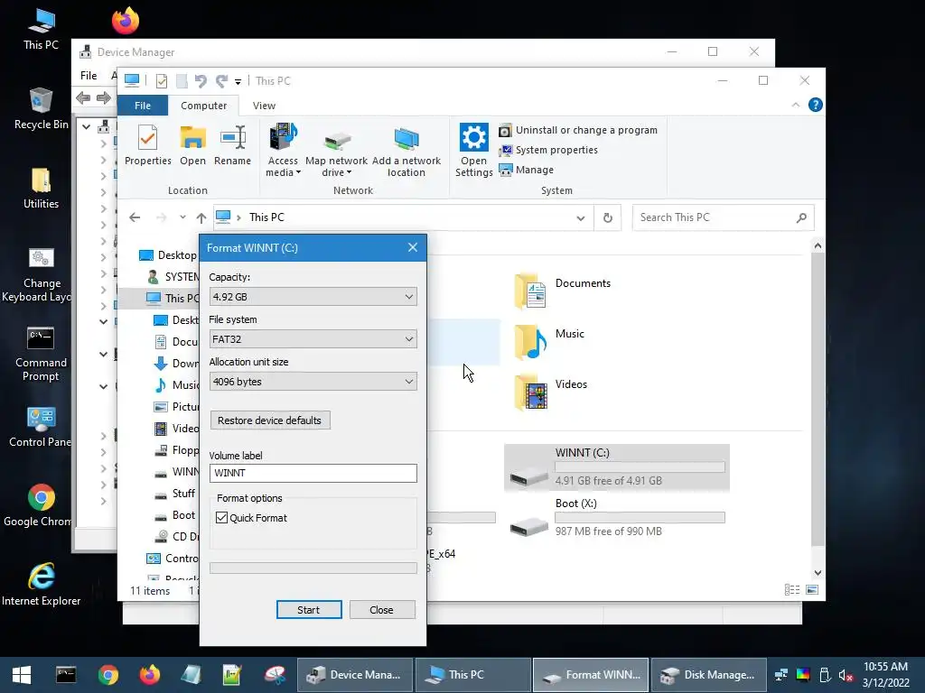
Task: Open recent locations dropdown arrow
Action: pyautogui.click(x=182, y=217)
